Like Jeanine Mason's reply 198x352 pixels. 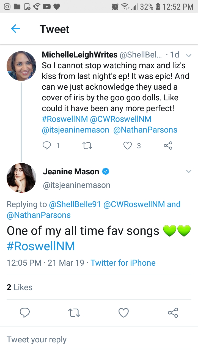123,312
